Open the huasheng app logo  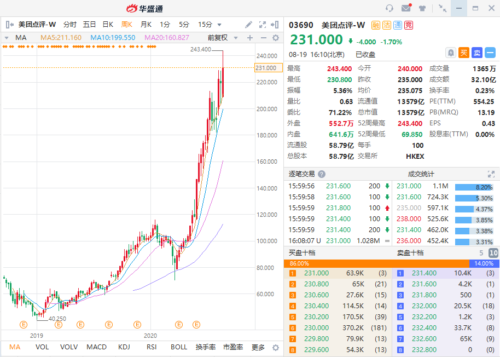[144, 9]
